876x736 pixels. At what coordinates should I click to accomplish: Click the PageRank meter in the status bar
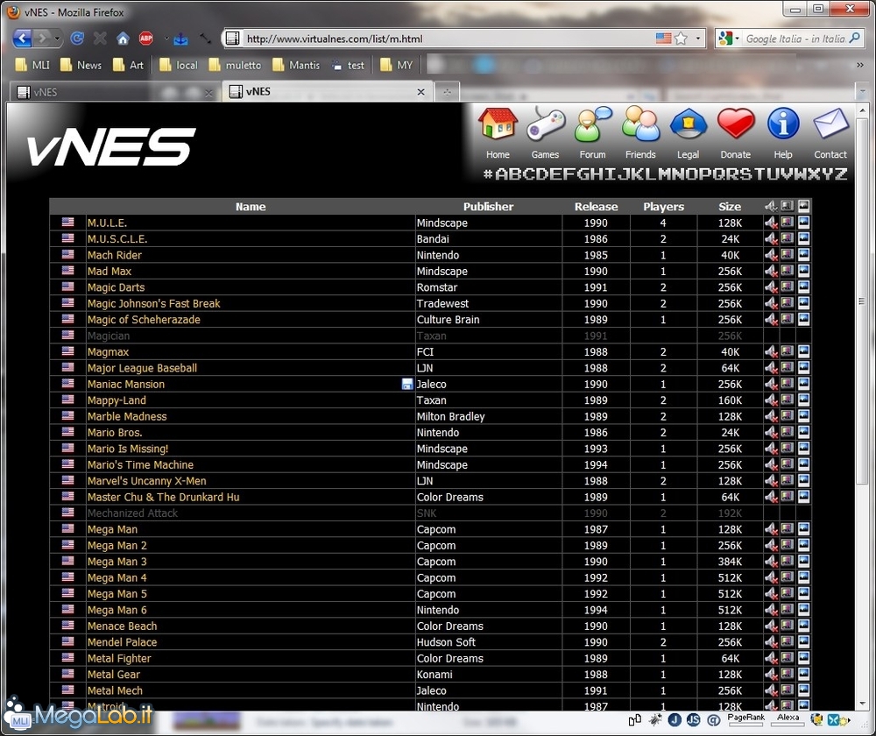click(x=745, y=720)
